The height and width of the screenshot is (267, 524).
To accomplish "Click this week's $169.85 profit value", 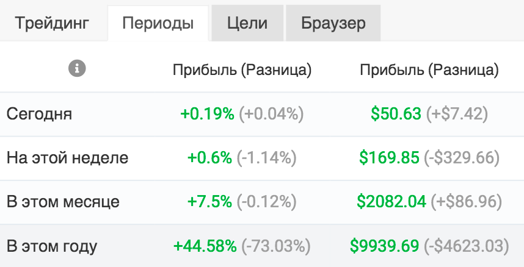I will pyautogui.click(x=389, y=157).
